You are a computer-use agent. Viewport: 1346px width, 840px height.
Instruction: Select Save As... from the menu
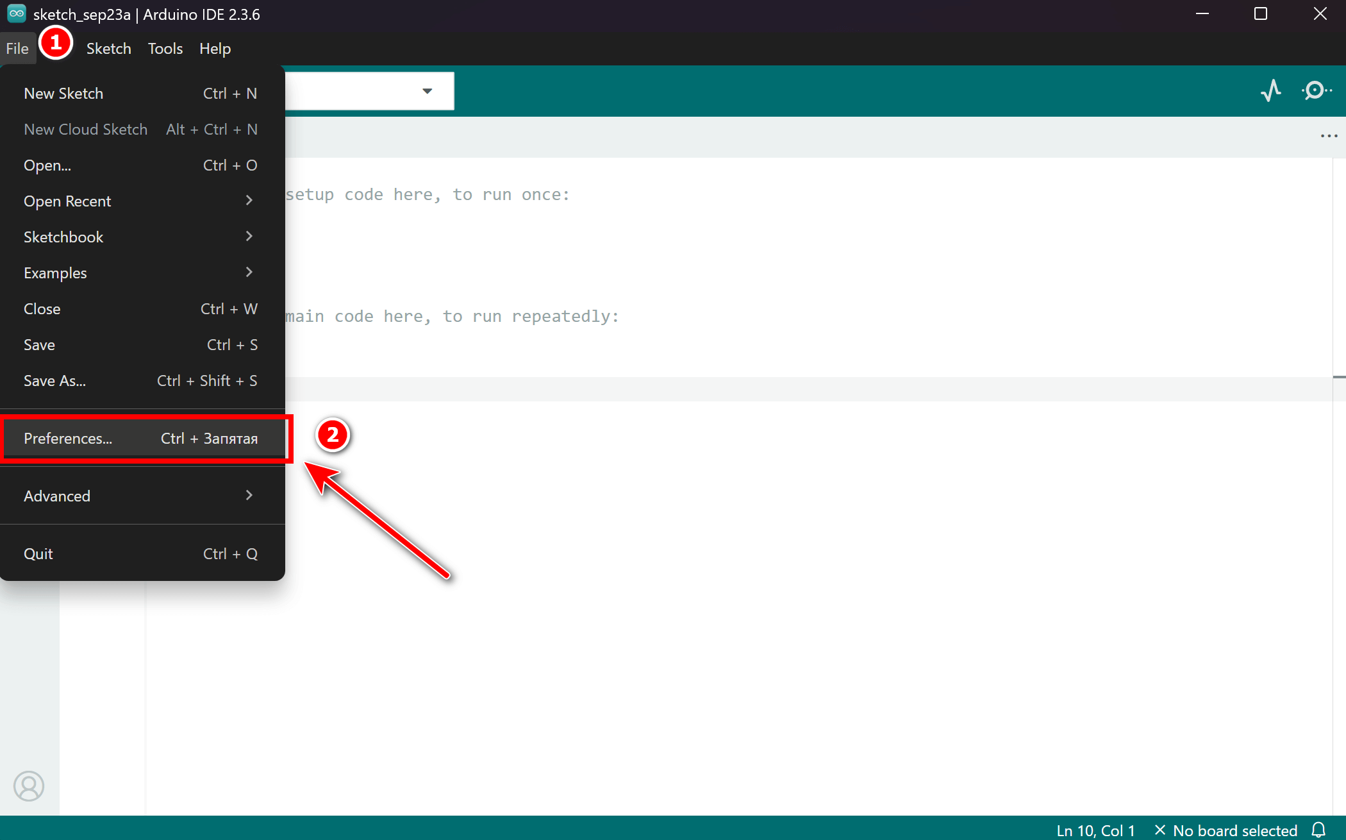(x=54, y=380)
